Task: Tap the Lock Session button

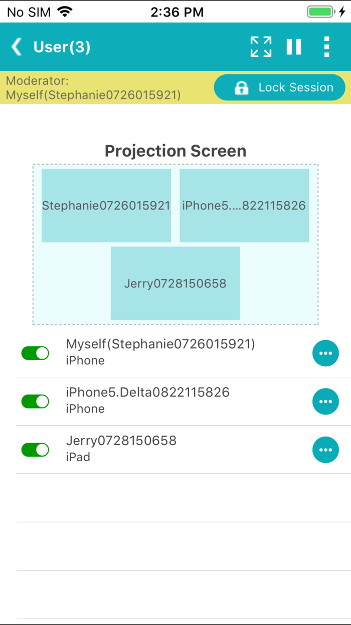Action: [x=279, y=87]
